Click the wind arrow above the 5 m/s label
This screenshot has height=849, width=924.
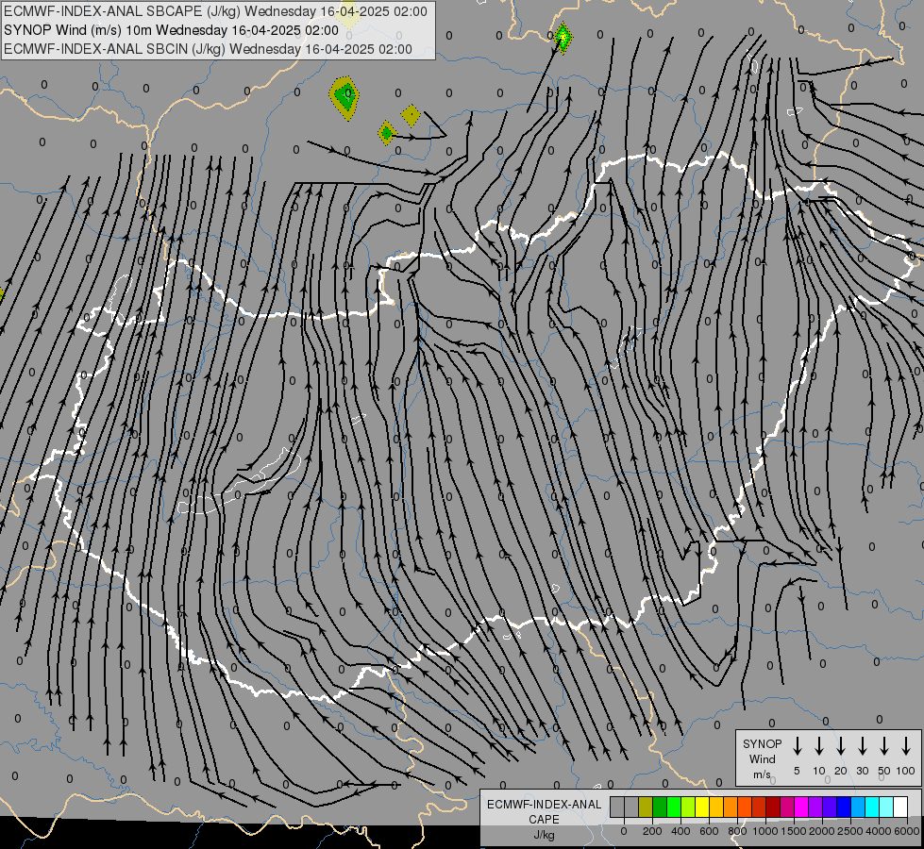click(x=798, y=746)
